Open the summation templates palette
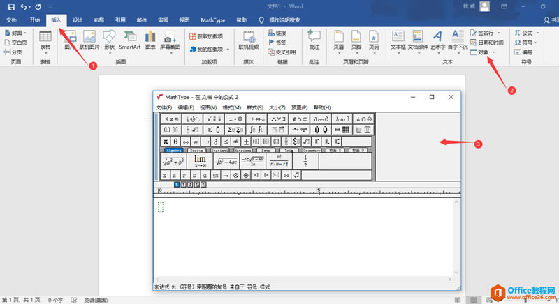Image resolution: width=559 pixels, height=304 pixels. (x=235, y=130)
